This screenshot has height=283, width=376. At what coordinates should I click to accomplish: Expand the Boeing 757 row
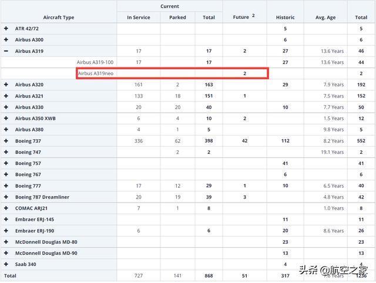pyautogui.click(x=6, y=163)
